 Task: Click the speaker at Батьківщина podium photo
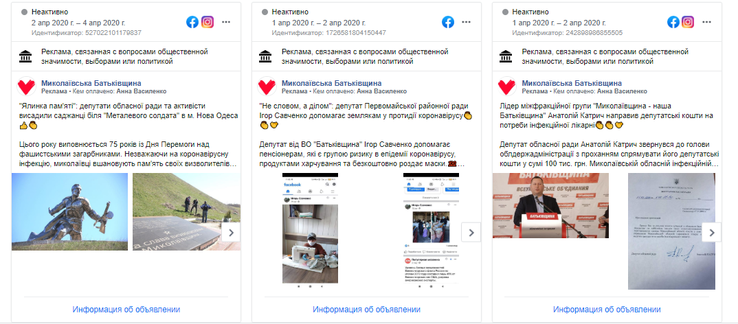[x=550, y=205]
